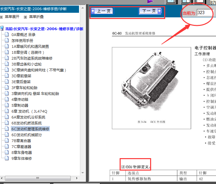Image resolution: width=216 pixels, height=184 pixels.
Task: Click page icon beside 3B章齿条和小齿轮
Action: 7,64
